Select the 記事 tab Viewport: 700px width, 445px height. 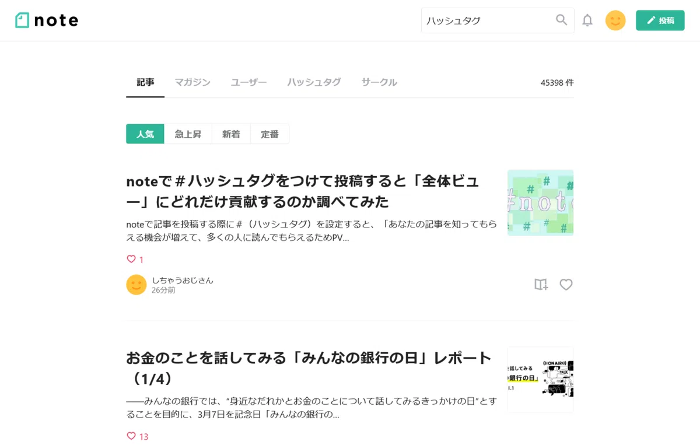[x=145, y=82]
